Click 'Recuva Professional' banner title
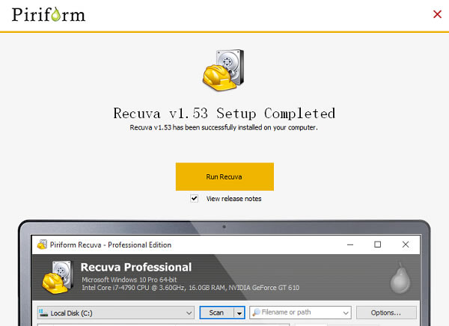Image resolution: width=449 pixels, height=326 pixels. tap(136, 268)
